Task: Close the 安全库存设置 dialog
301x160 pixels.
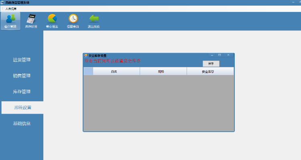Action: (228, 55)
